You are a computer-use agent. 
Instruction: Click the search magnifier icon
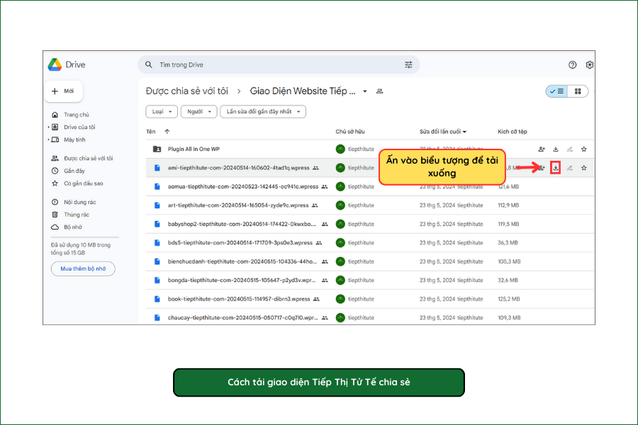coord(149,64)
